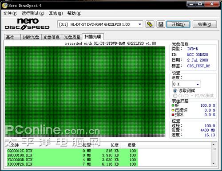Open the 8 X speed dropdown
This screenshot has width=222, height=171.
click(x=186, y=84)
